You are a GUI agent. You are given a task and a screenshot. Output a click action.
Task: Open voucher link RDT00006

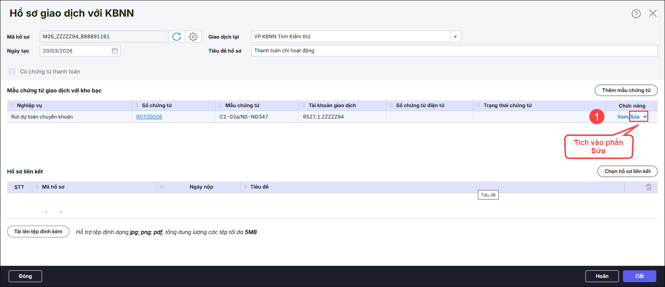(149, 117)
